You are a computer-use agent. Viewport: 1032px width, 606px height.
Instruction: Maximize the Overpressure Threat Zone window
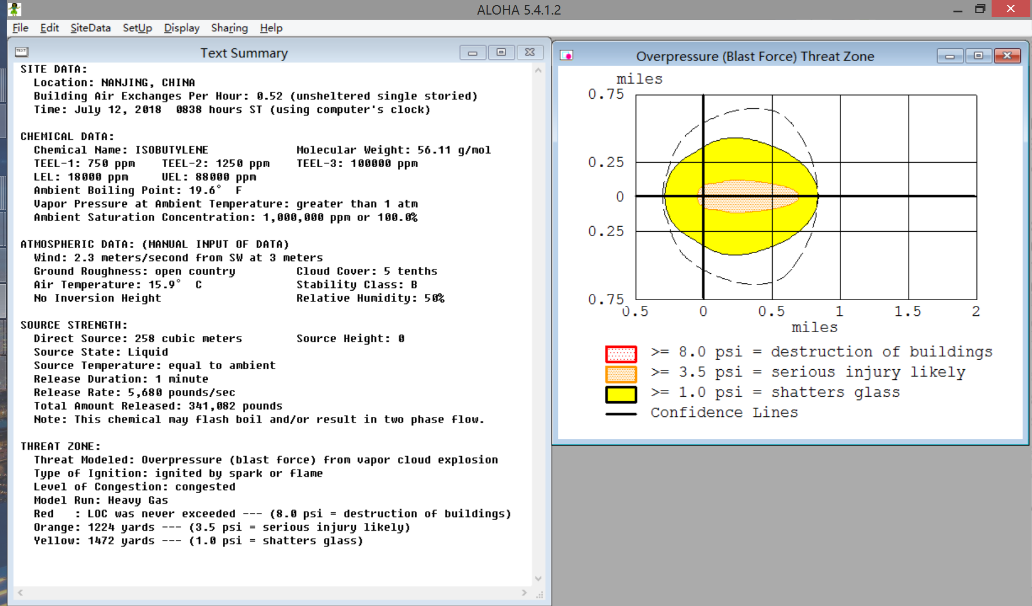pyautogui.click(x=979, y=56)
